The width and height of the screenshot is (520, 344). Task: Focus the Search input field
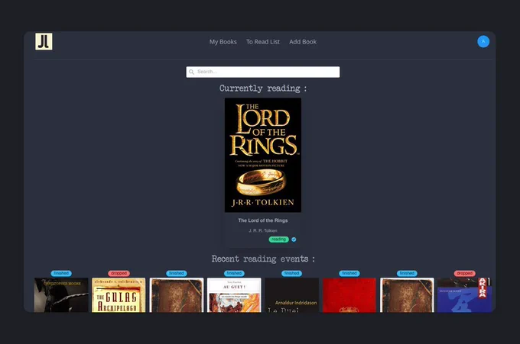click(263, 72)
